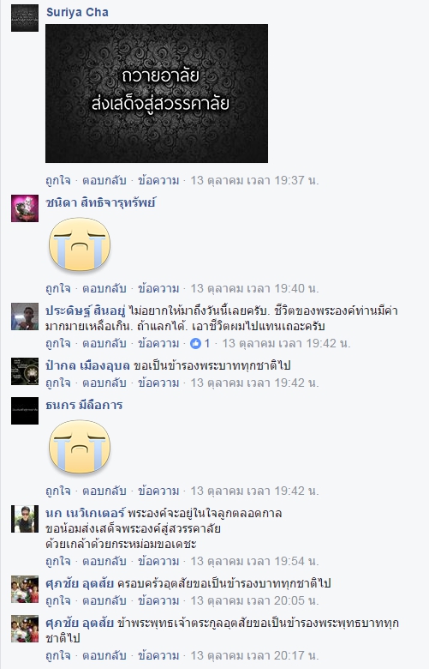
Task: Like Suriya Cha's comment with ถูกใจ
Action: click(x=58, y=180)
